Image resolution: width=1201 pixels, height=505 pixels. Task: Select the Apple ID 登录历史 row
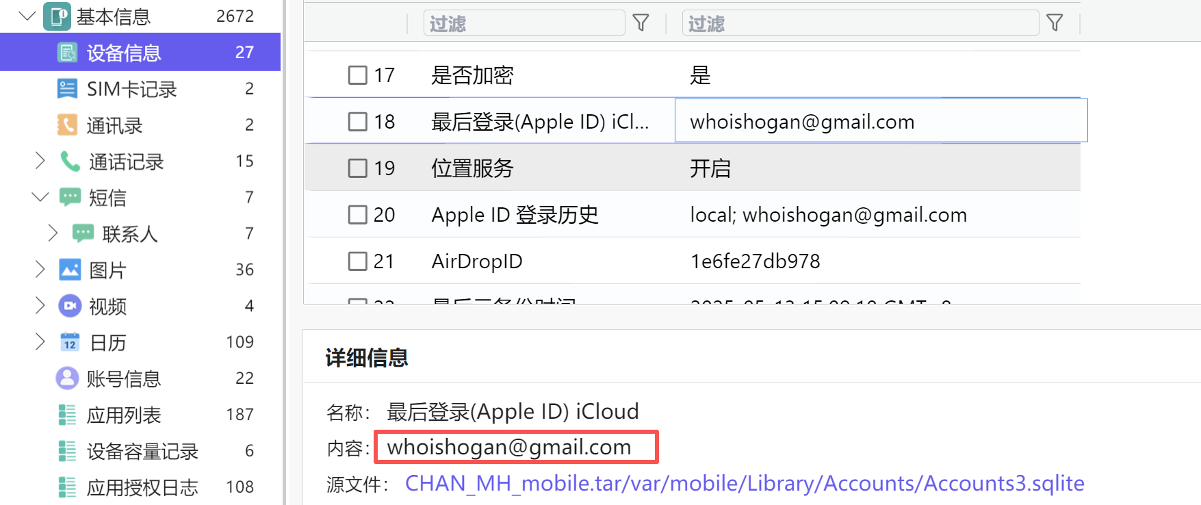click(x=692, y=214)
